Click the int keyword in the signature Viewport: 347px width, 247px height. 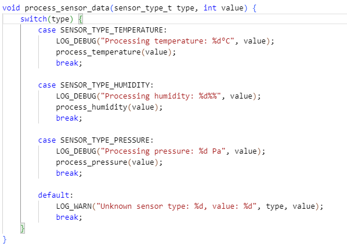pos(210,8)
